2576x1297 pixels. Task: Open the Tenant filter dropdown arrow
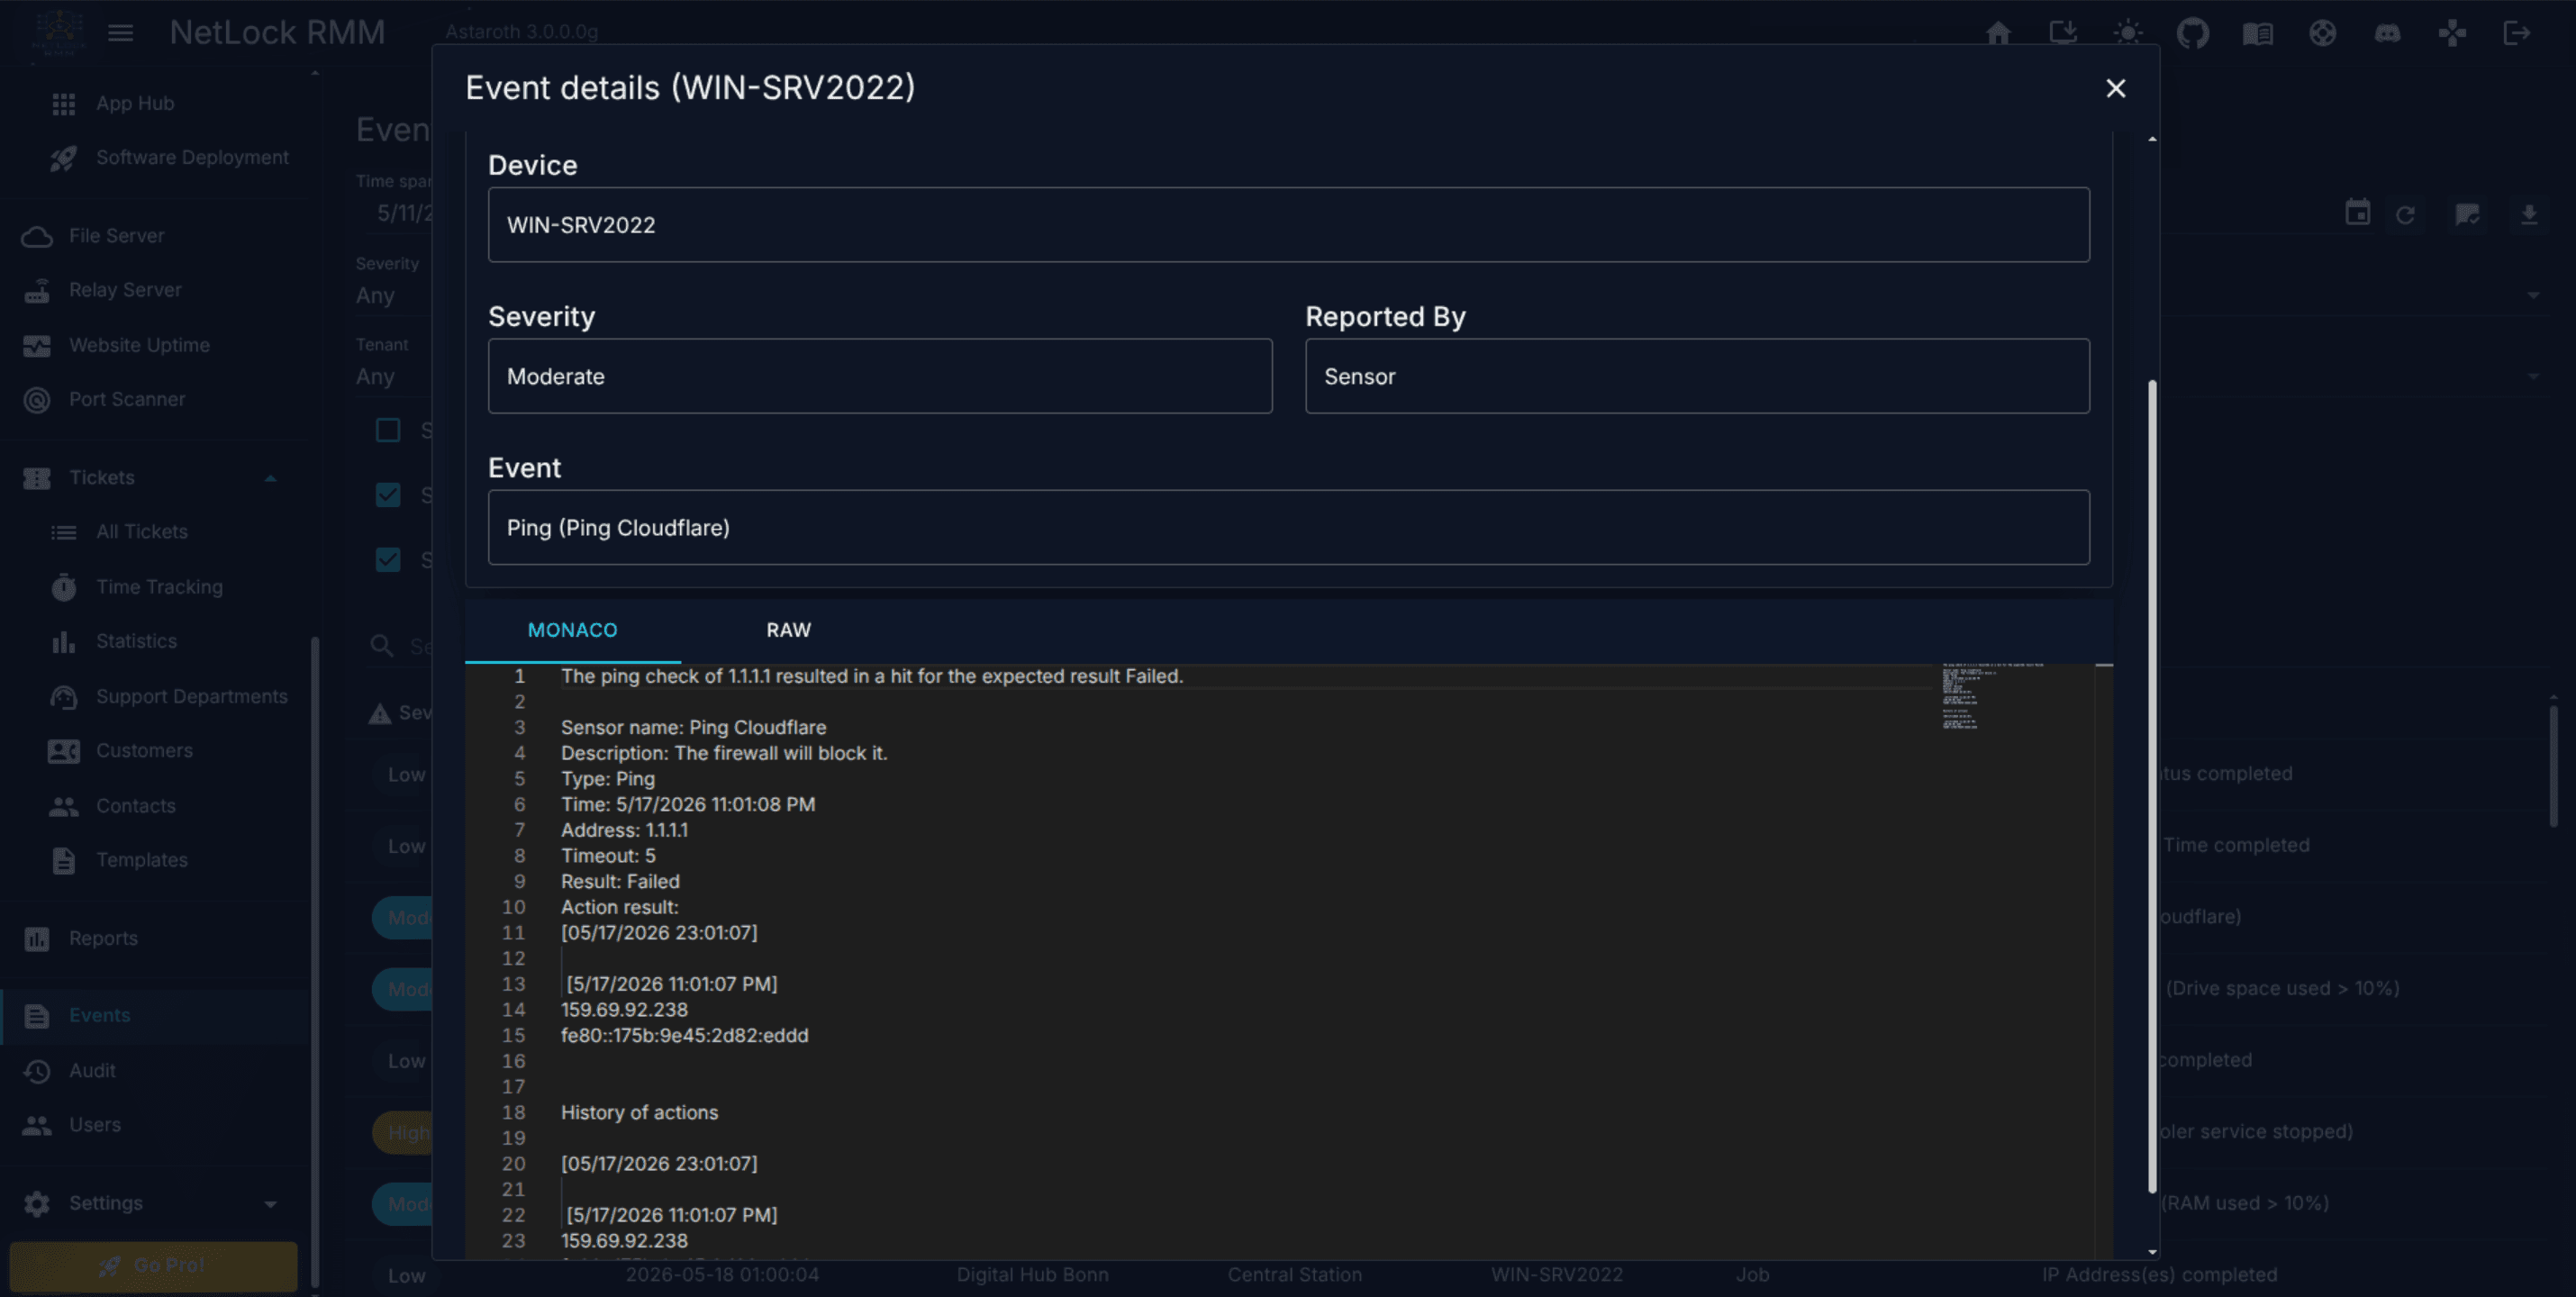[2534, 377]
